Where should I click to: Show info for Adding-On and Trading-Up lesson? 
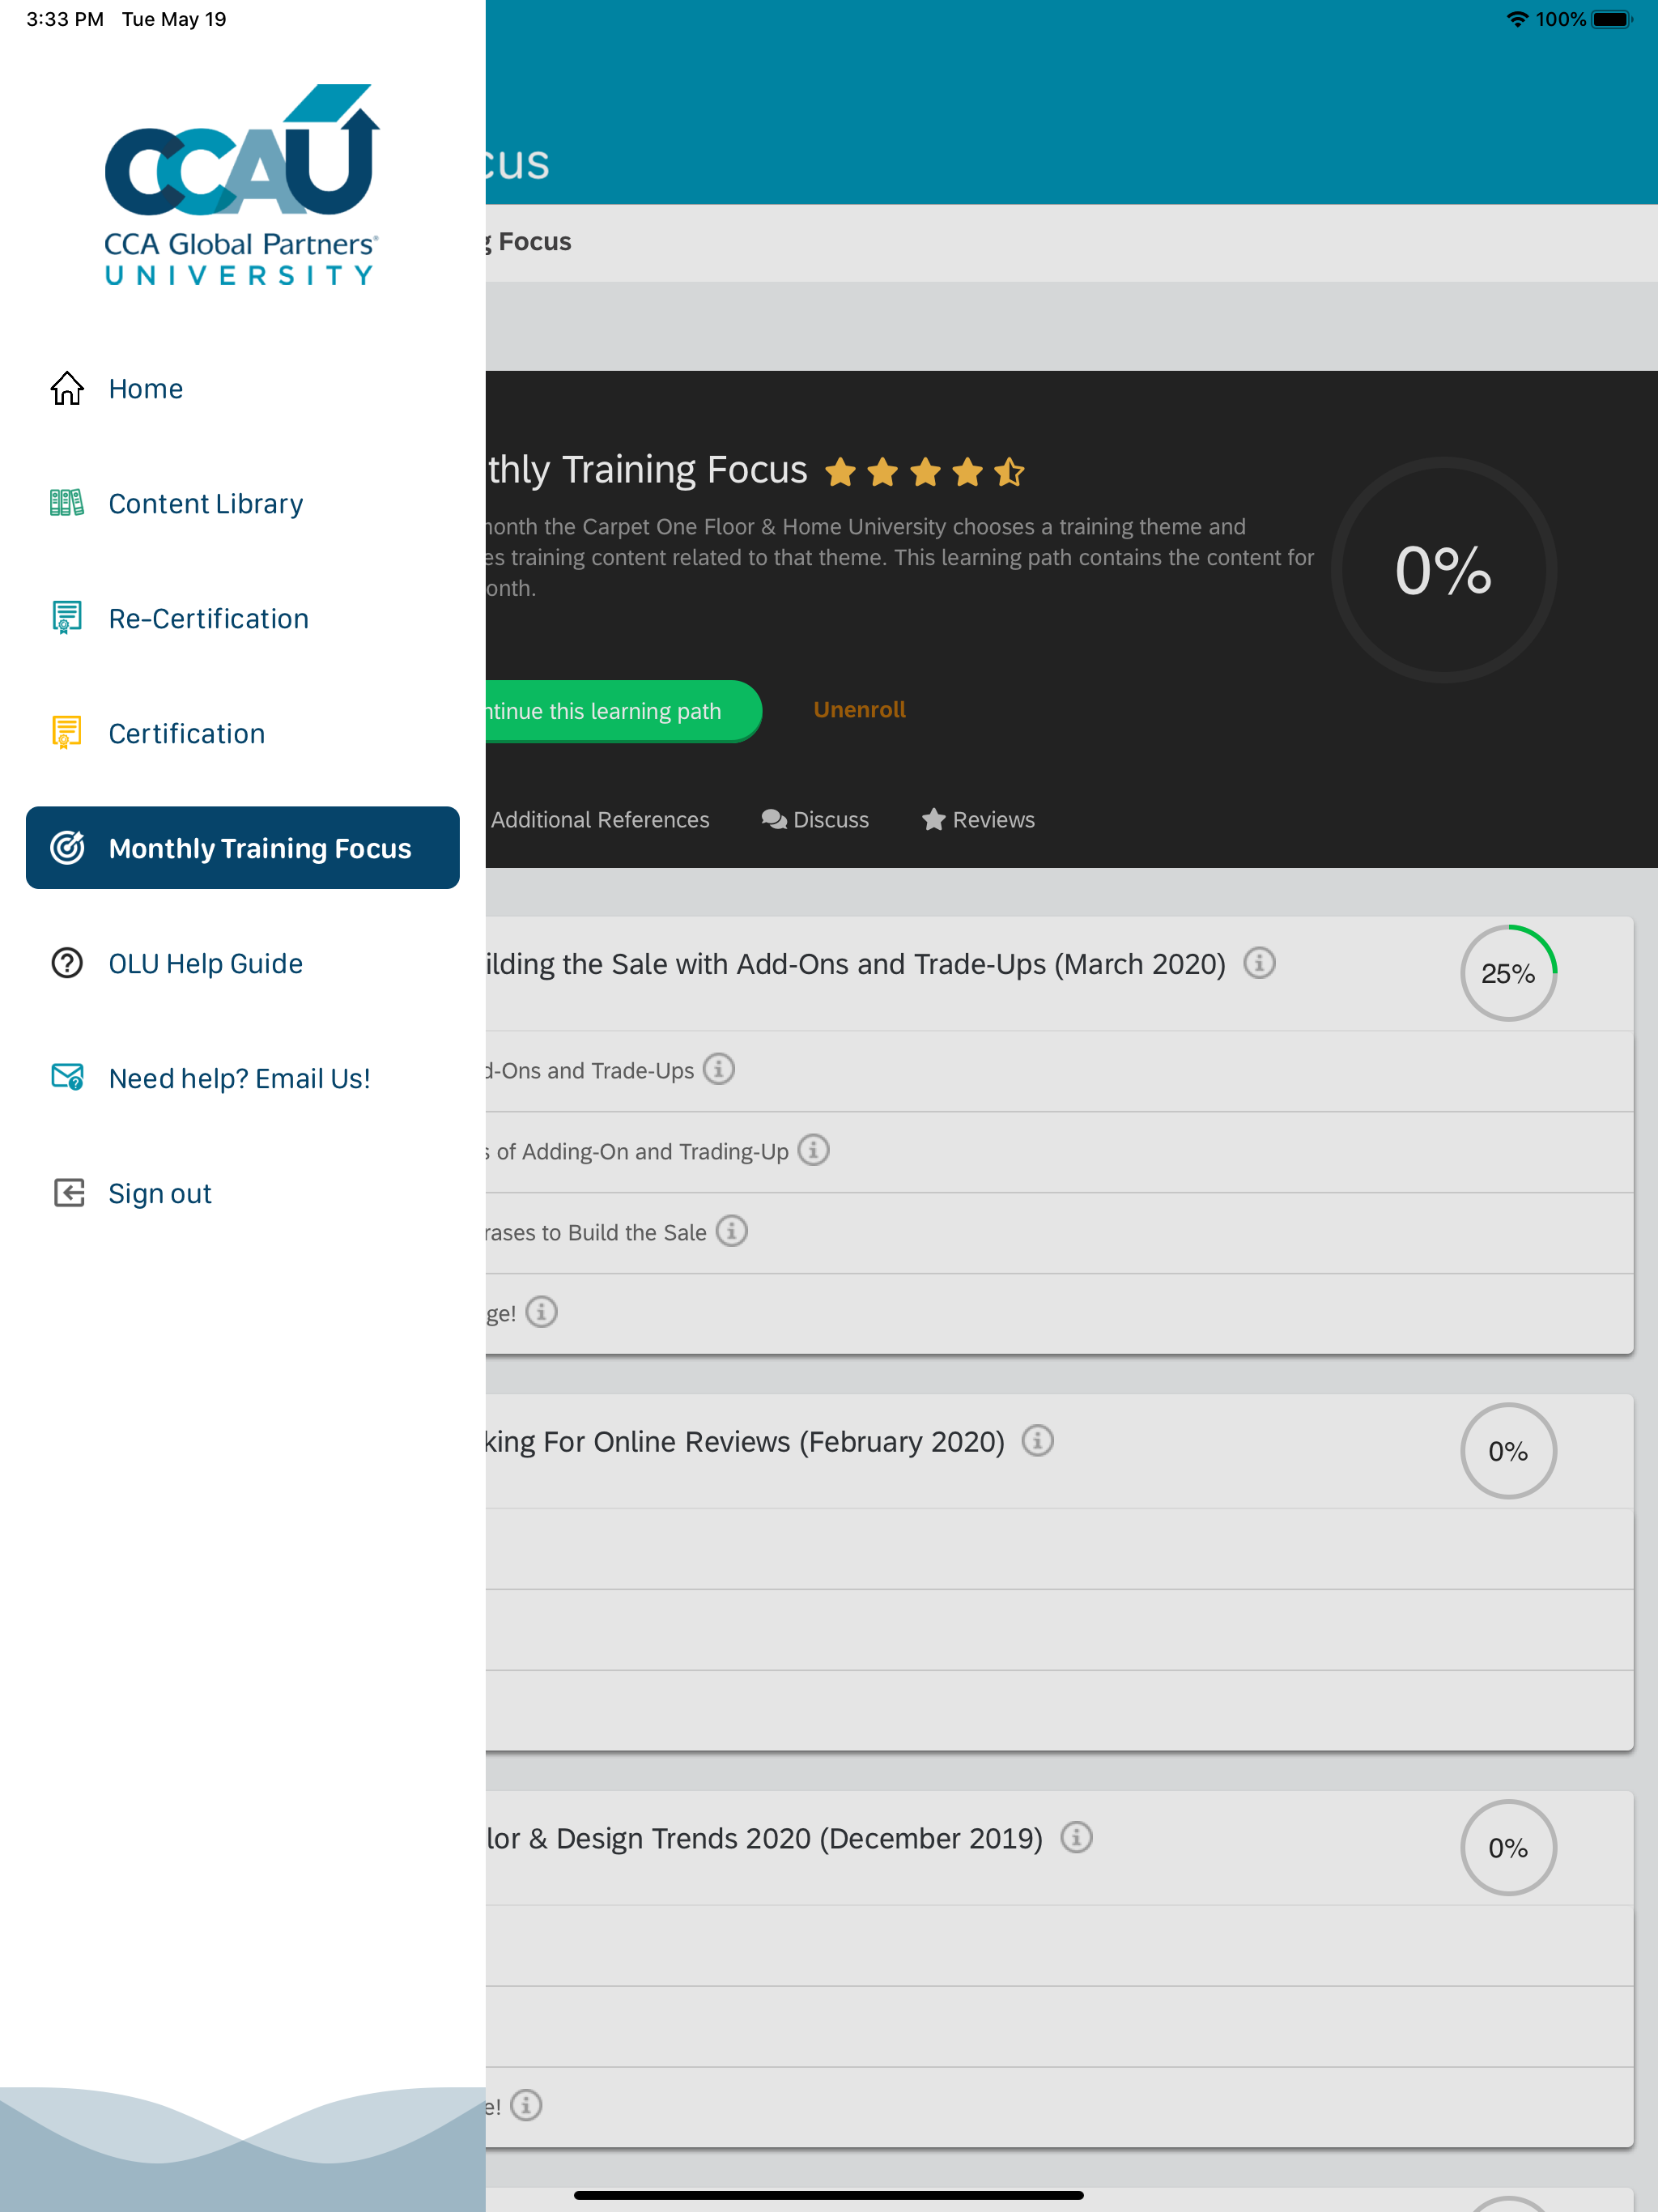[x=813, y=1150]
